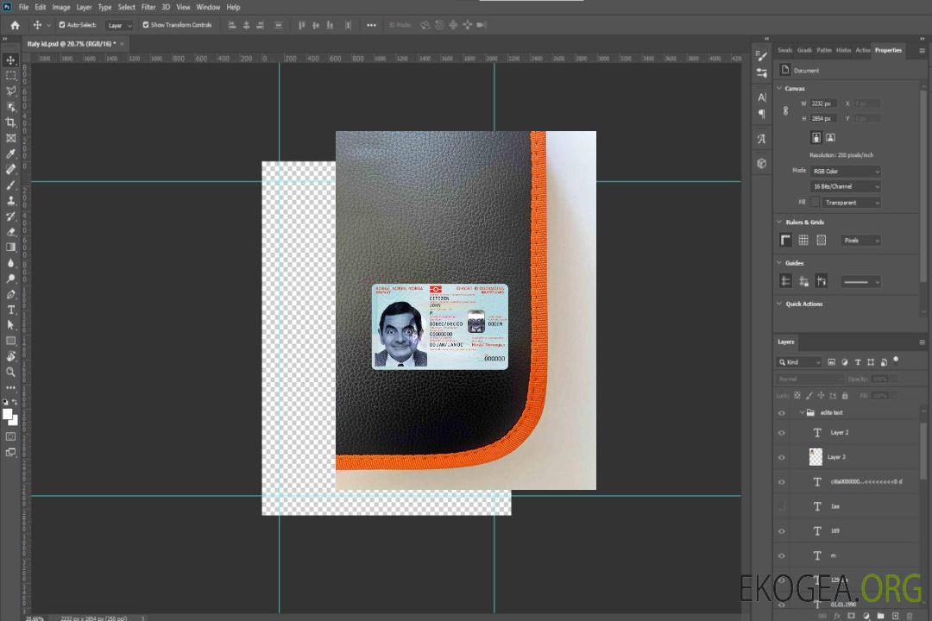Uncheck Show Transform Controls
The image size is (932, 621).
[145, 25]
